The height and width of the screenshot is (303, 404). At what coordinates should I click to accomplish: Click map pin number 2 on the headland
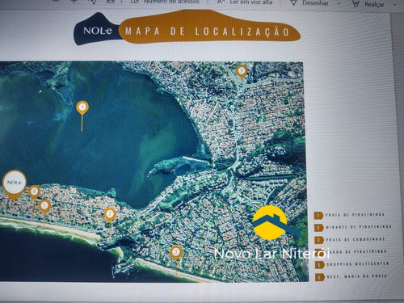(x=110, y=215)
